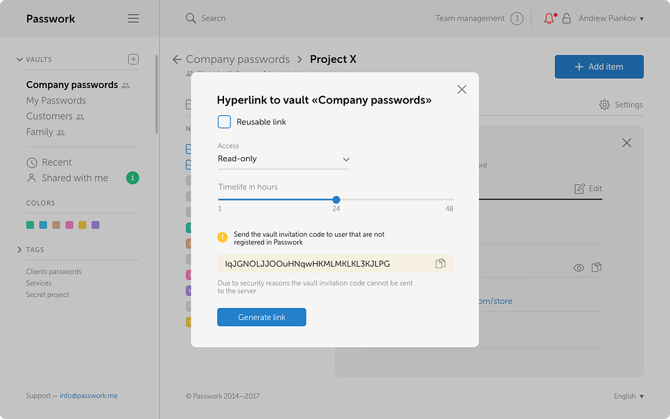
Task: Show password with the eye icon
Action: click(579, 267)
